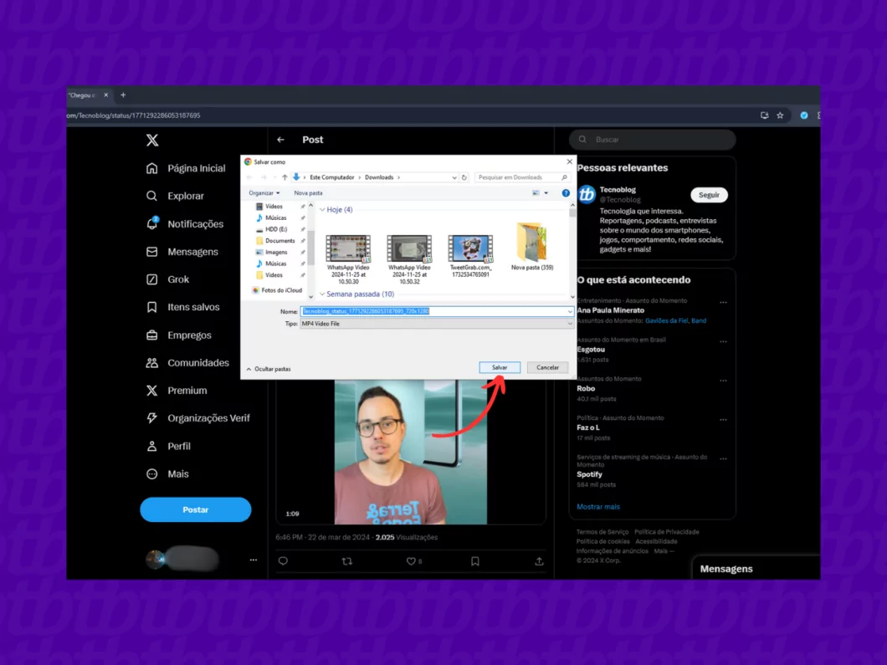Click the Premium X icon
887x665 pixels.
[152, 391]
